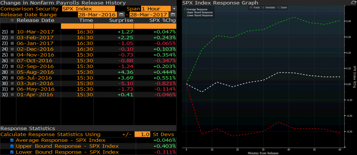
Task: Uncheck Lower Bound Response - SPX Index checkbox
Action: coord(12,152)
